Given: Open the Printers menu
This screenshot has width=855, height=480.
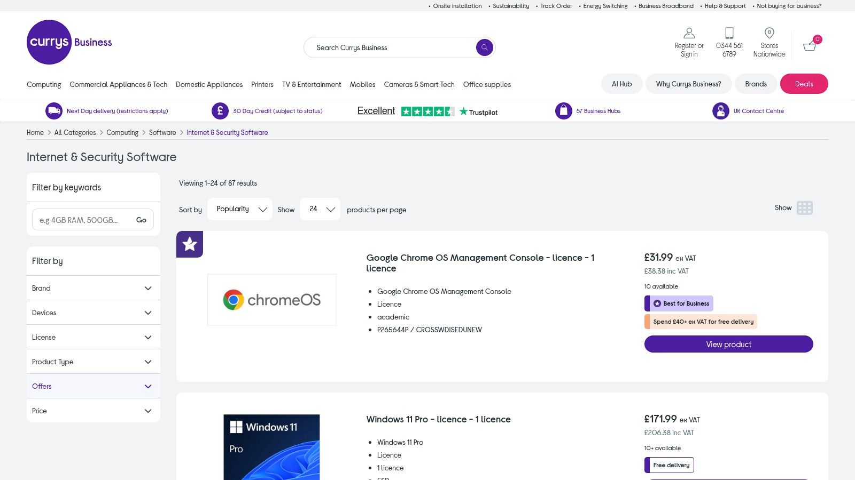Looking at the screenshot, I should tap(262, 84).
